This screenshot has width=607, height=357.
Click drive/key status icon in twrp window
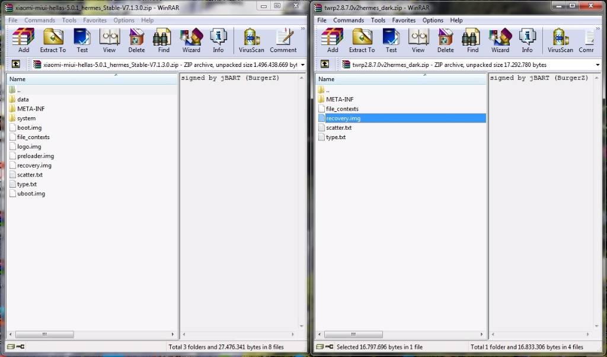point(325,347)
